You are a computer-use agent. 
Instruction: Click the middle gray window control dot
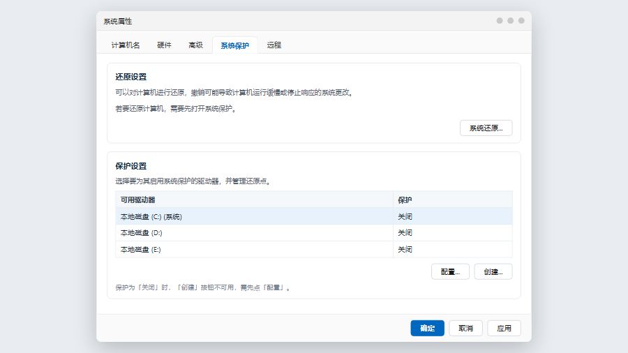coord(510,20)
